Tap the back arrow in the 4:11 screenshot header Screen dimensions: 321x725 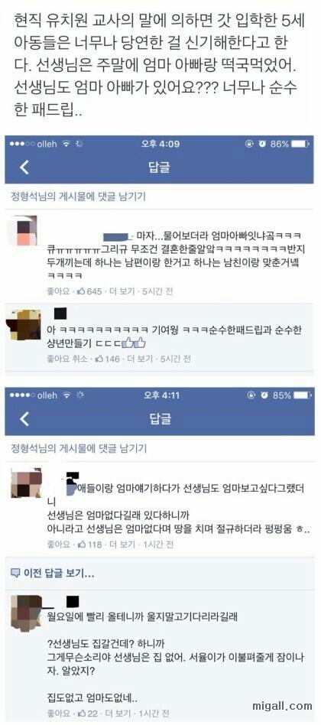click(x=24, y=419)
